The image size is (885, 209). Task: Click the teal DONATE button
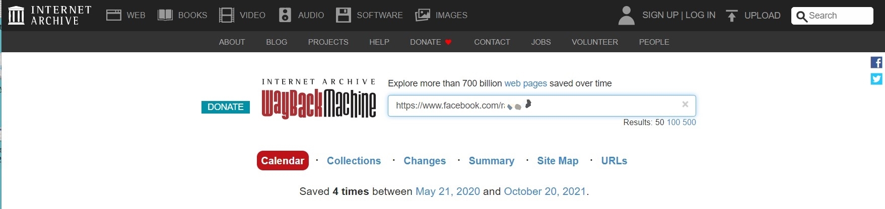pyautogui.click(x=226, y=107)
